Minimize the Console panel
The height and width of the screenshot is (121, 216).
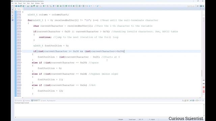(x=201, y=100)
